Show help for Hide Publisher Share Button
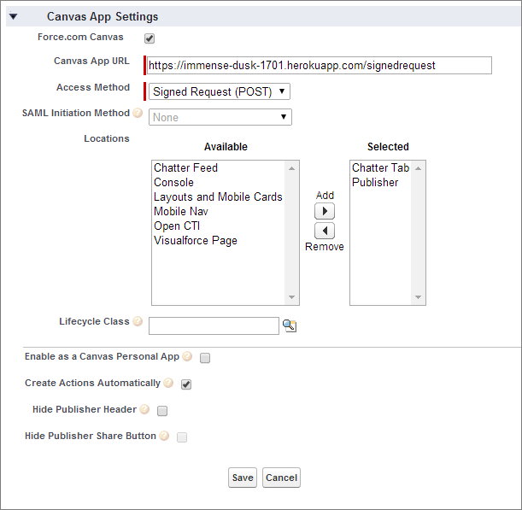The height and width of the screenshot is (510, 522). [164, 436]
